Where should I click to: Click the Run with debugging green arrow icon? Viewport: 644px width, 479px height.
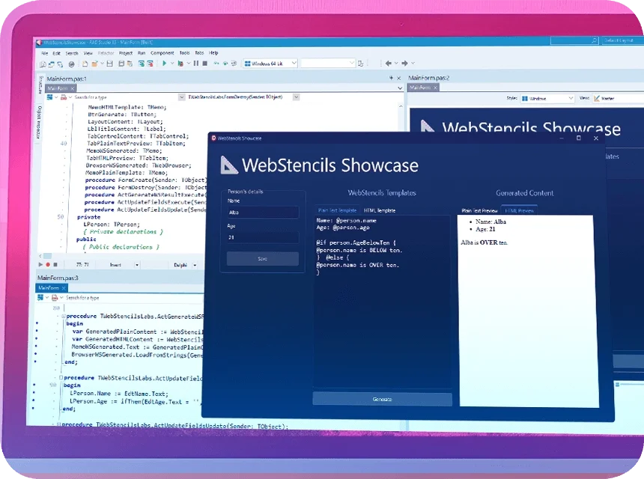pos(164,64)
